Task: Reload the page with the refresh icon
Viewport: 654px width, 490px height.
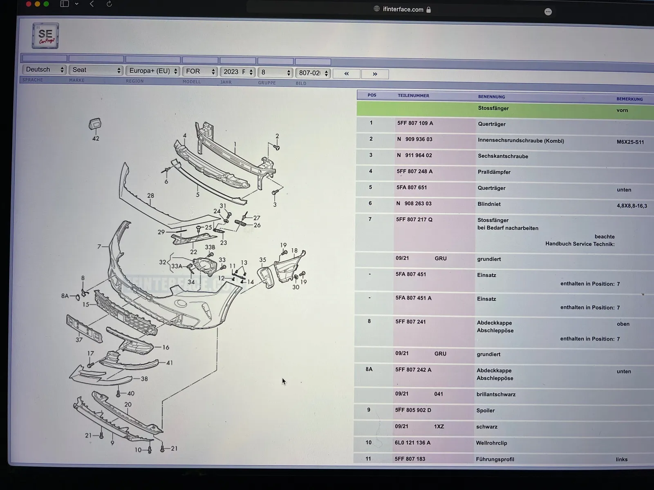Action: click(109, 4)
